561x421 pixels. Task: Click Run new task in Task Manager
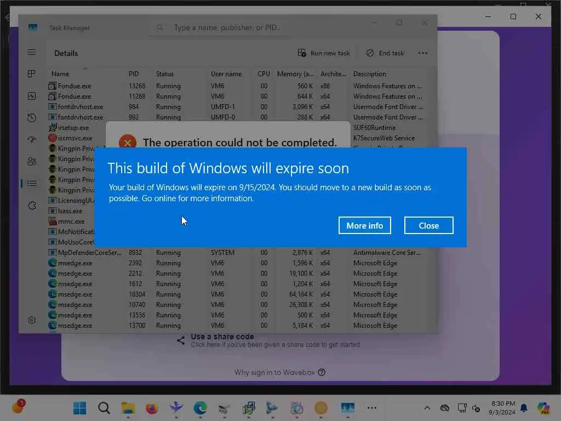tap(324, 53)
